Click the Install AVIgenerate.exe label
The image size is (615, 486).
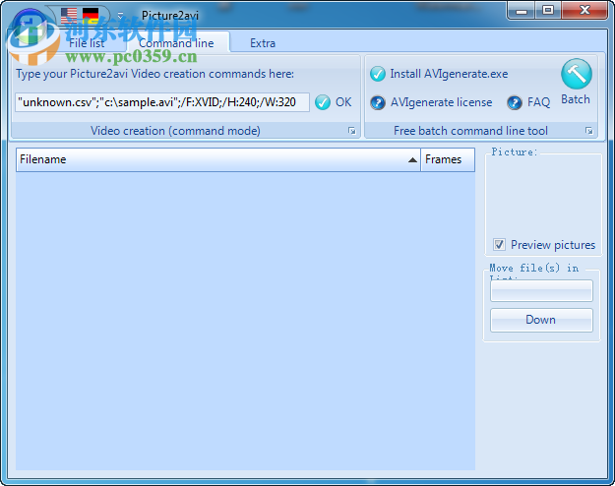449,74
